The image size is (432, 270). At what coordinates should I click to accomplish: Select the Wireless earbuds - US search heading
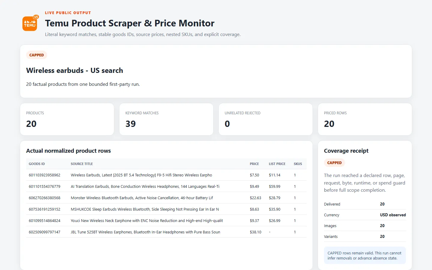74,70
